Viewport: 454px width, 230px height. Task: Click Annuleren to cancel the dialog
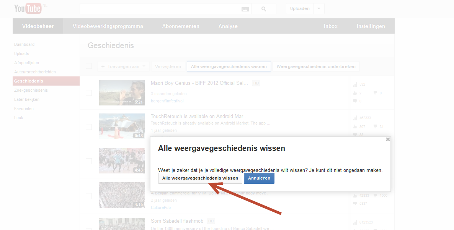(x=259, y=178)
